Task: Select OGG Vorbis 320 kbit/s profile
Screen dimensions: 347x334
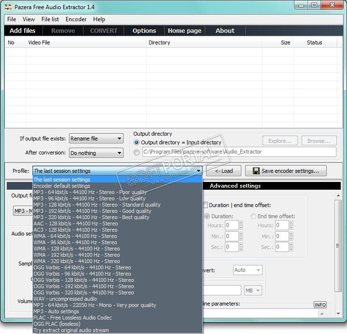Action: (x=117, y=292)
